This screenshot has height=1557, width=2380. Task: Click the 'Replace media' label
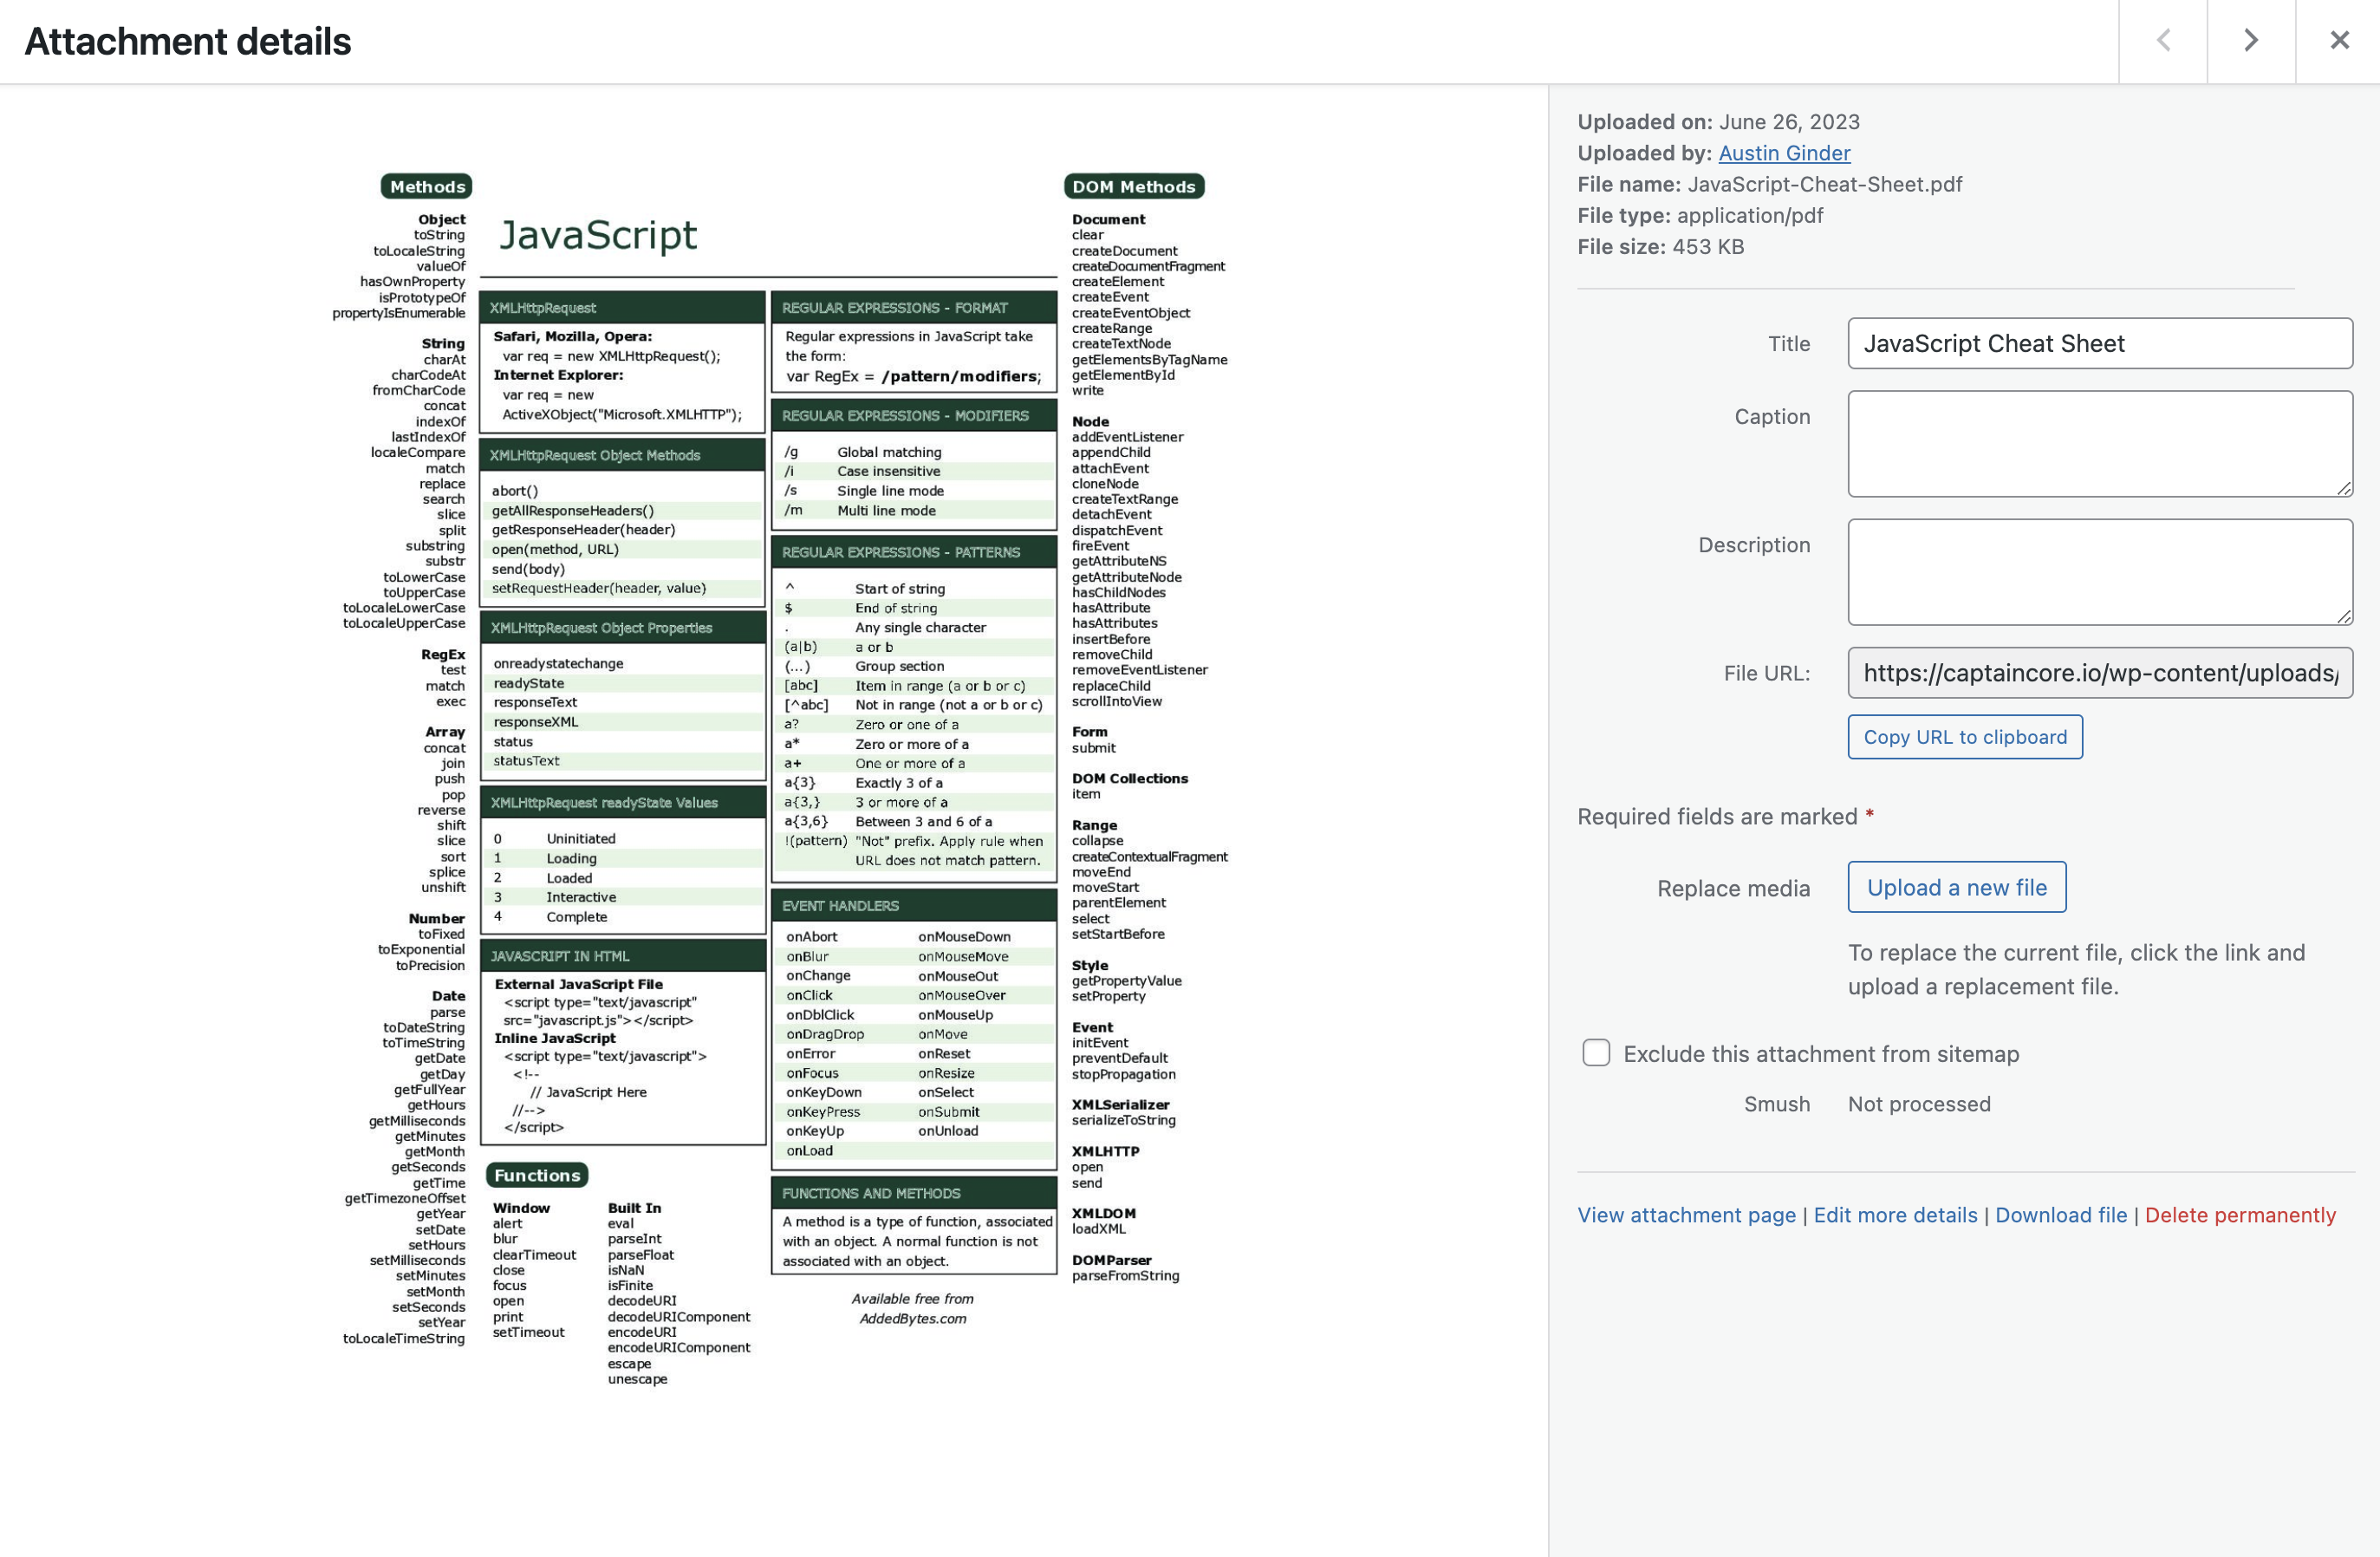tap(1733, 888)
